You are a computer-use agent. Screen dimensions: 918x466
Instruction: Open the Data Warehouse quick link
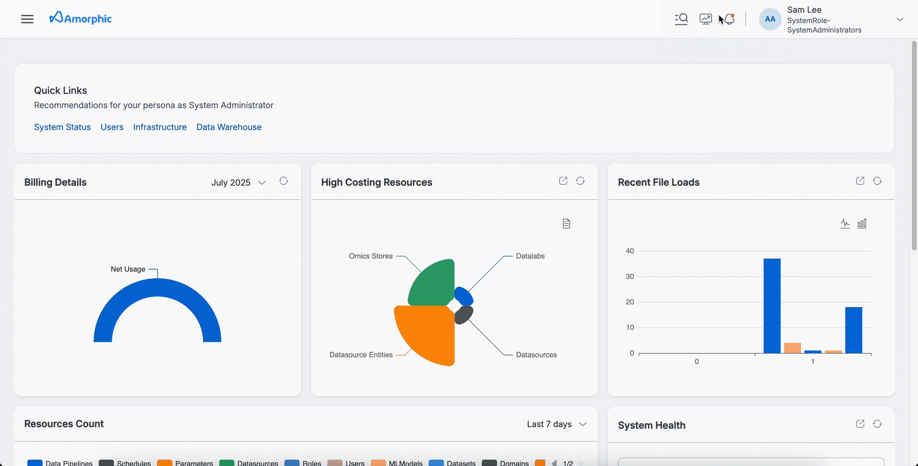[229, 127]
